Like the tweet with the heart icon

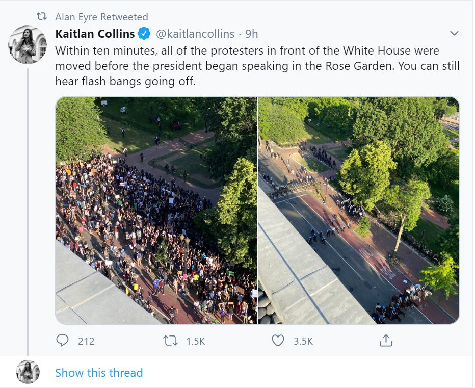point(278,341)
